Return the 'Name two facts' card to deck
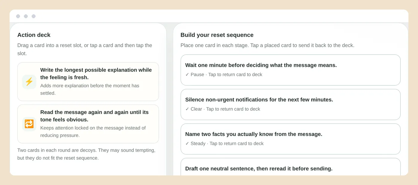Screen dimensions: 418x185 (291, 139)
